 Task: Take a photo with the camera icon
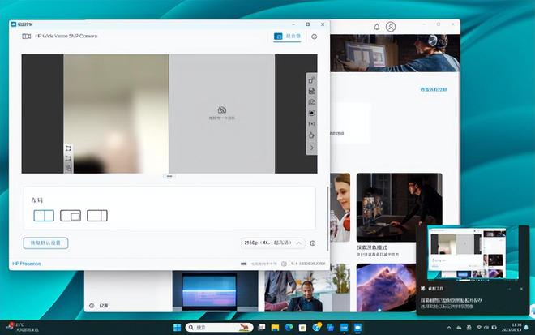(311, 102)
